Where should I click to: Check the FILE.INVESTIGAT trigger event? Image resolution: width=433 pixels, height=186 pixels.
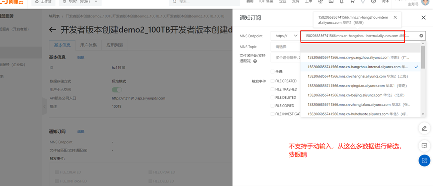coord(272,114)
